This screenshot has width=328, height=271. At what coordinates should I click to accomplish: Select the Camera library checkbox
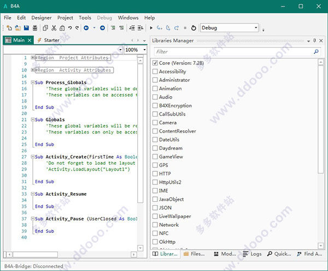click(x=155, y=123)
